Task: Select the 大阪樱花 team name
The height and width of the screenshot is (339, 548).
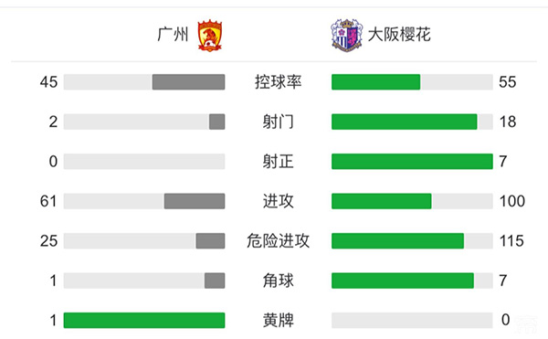Action: (x=399, y=35)
